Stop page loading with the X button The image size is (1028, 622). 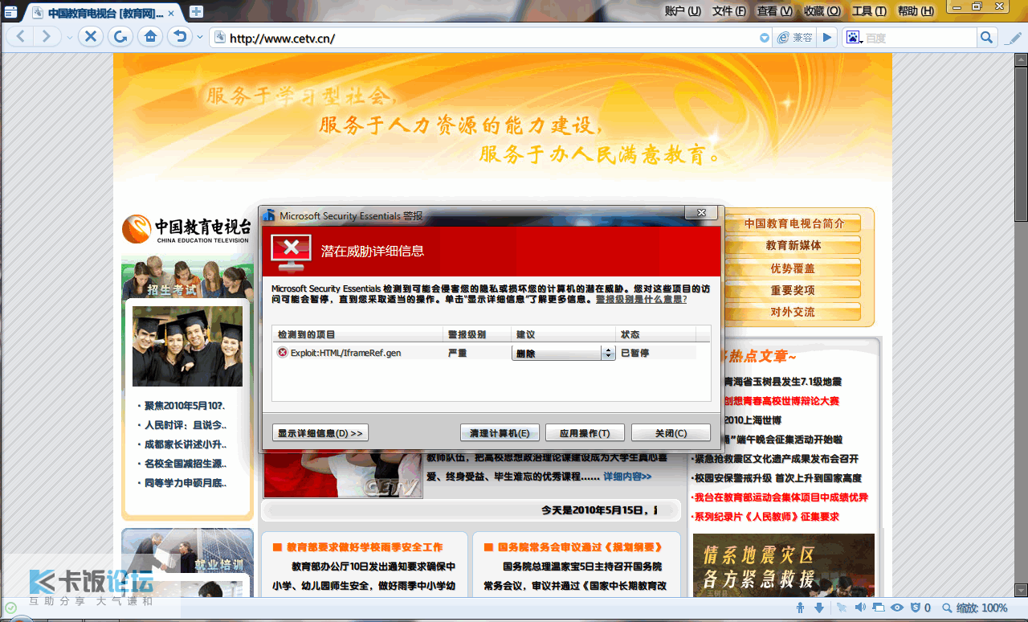pyautogui.click(x=91, y=37)
